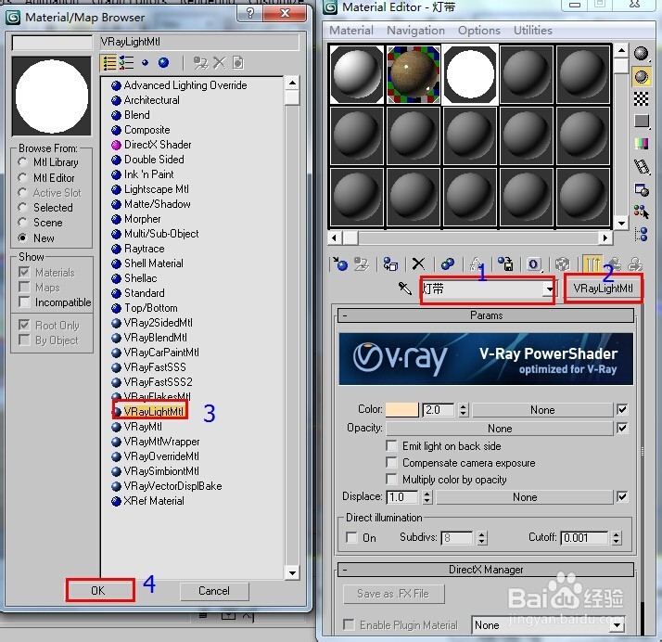Click Cancel button in browser
662x642 pixels.
pos(214,591)
